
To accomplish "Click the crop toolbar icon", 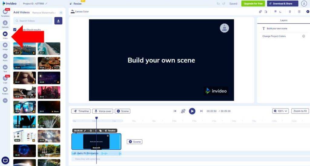I will [x=280, y=12].
